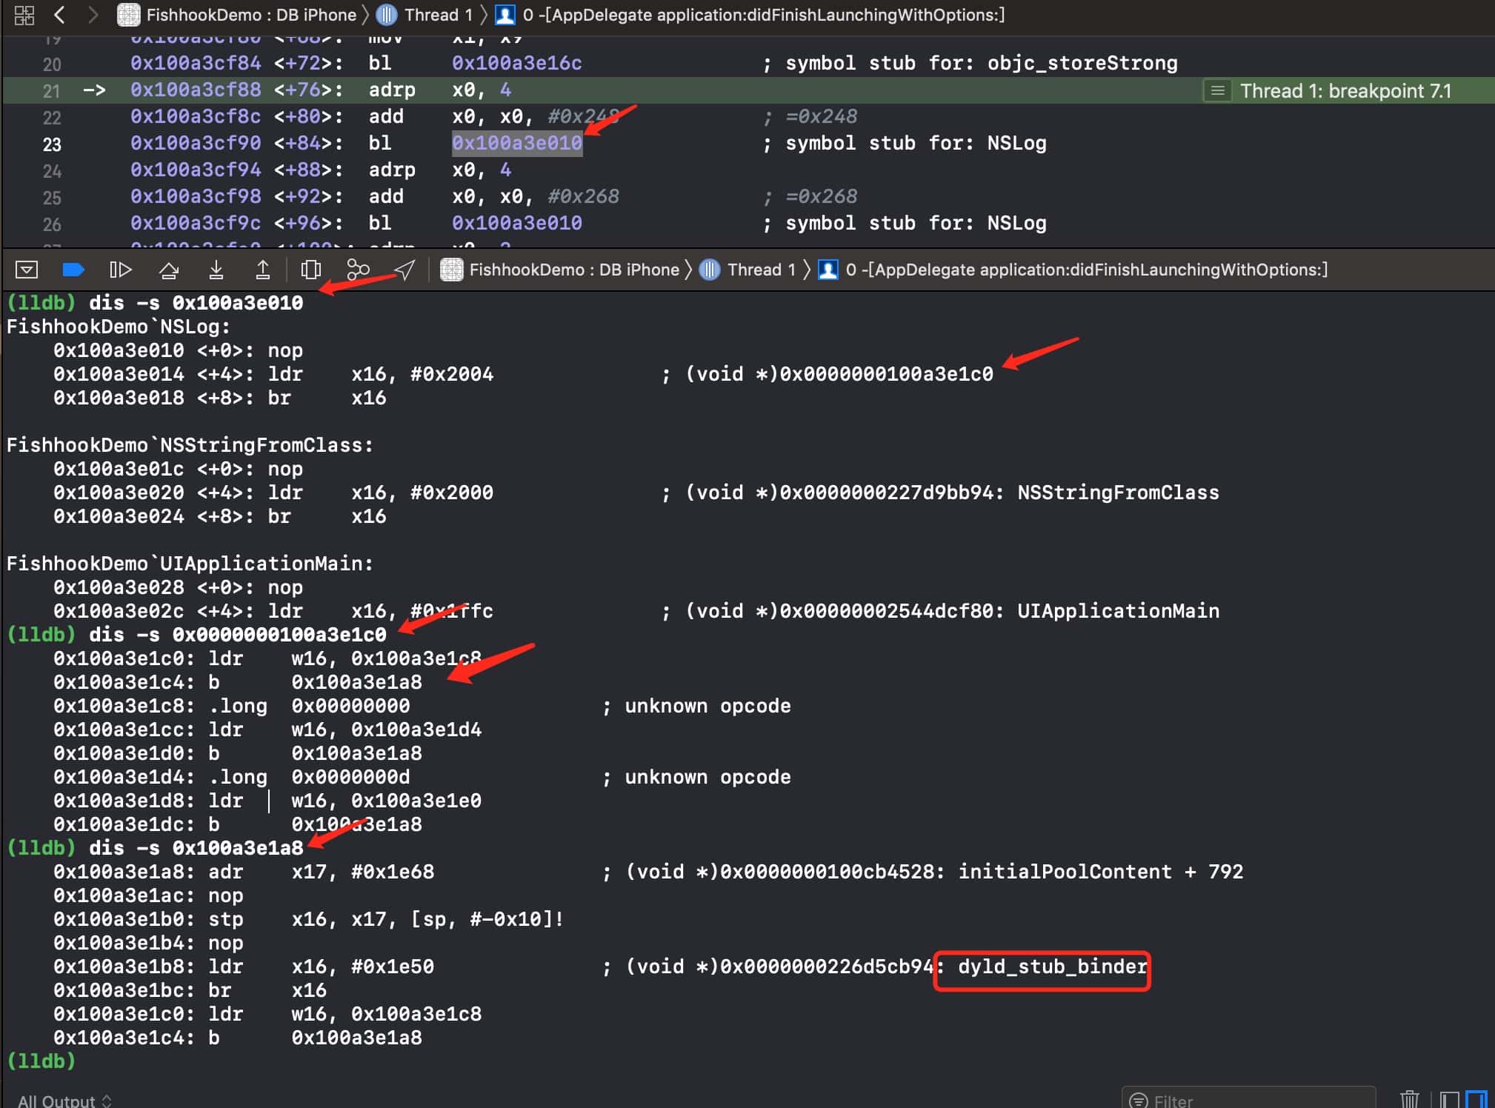The width and height of the screenshot is (1495, 1108).
Task: Click the console line 'dis -s 0x100a3e010'
Action: coord(196,303)
